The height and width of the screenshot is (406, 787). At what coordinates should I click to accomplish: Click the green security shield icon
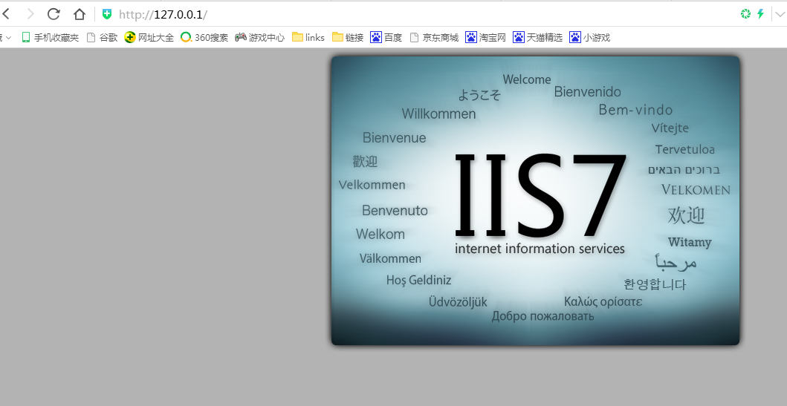pyautogui.click(x=106, y=14)
